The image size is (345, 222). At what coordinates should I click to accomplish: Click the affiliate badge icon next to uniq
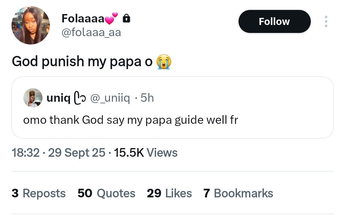[79, 98]
